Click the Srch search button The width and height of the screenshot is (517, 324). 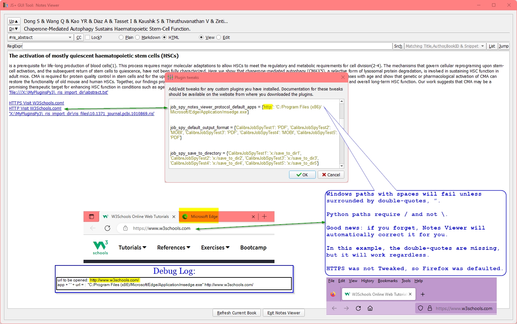tap(398, 46)
